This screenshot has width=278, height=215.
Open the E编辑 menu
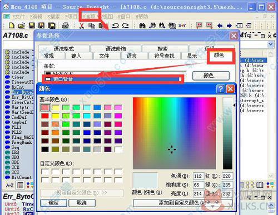(x=36, y=17)
